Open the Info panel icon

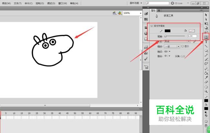pos(146,33)
